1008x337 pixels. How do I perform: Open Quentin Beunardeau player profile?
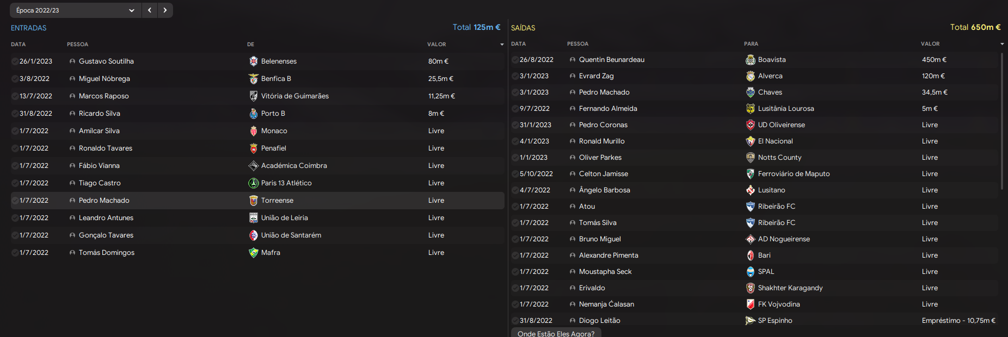(612, 60)
